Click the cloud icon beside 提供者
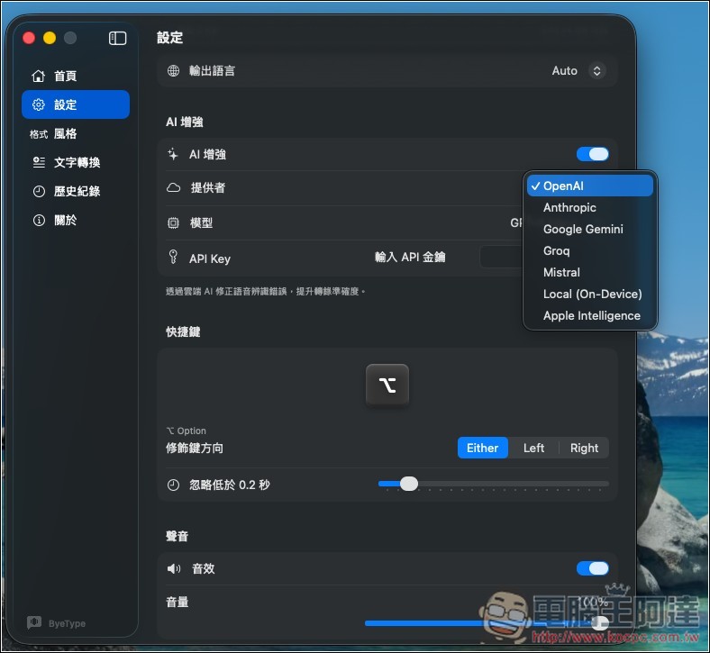The height and width of the screenshot is (653, 710). (x=173, y=187)
